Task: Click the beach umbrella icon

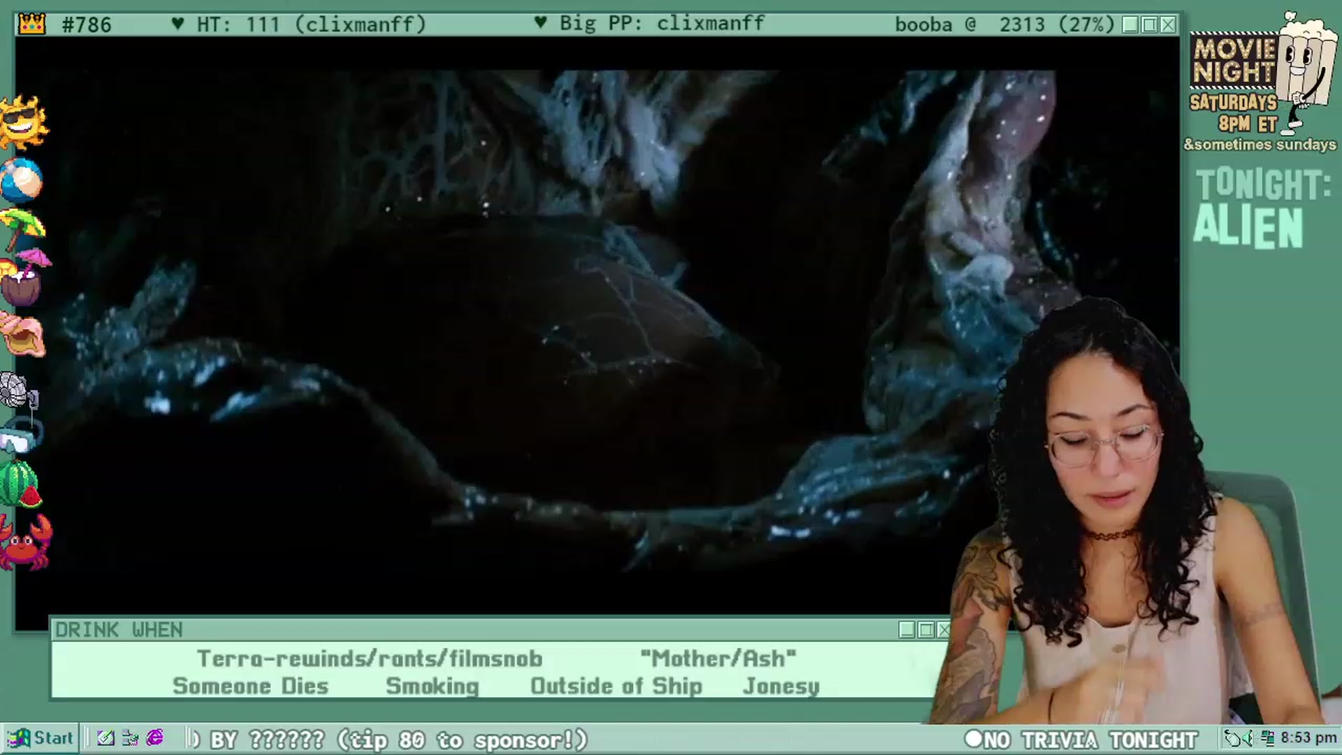Action: click(22, 229)
